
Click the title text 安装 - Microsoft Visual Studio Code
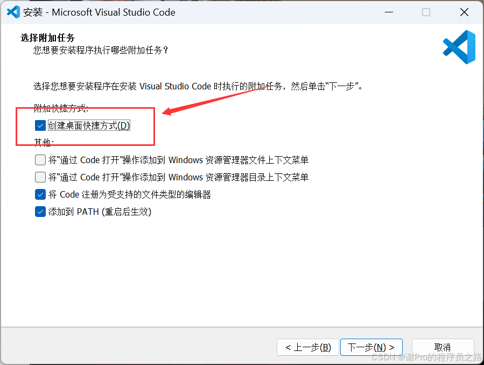[x=99, y=12]
